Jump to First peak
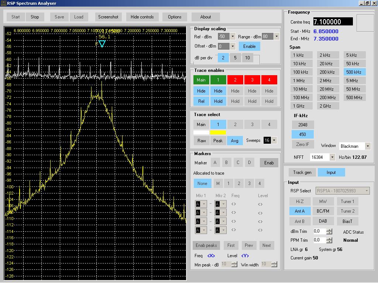Image resolution: width=378 pixels, height=283 pixels. tap(231, 245)
